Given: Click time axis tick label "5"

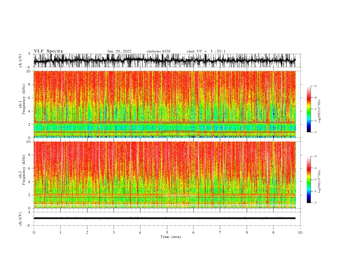Looking at the screenshot, I should pos(167,232).
